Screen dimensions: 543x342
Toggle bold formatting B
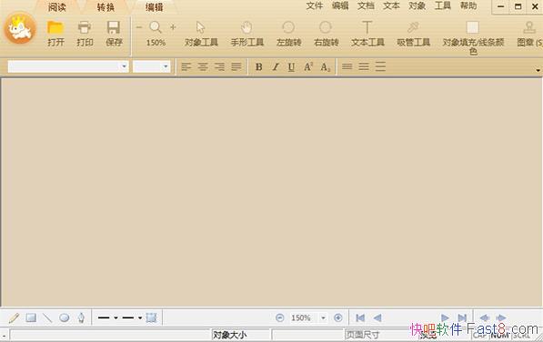(258, 66)
